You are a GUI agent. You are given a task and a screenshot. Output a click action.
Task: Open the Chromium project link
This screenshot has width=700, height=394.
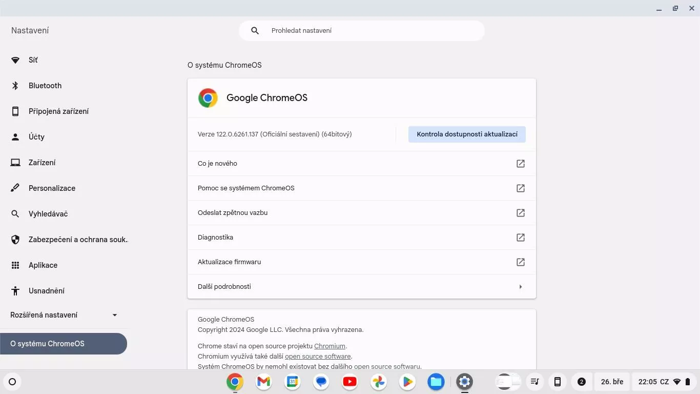point(330,346)
